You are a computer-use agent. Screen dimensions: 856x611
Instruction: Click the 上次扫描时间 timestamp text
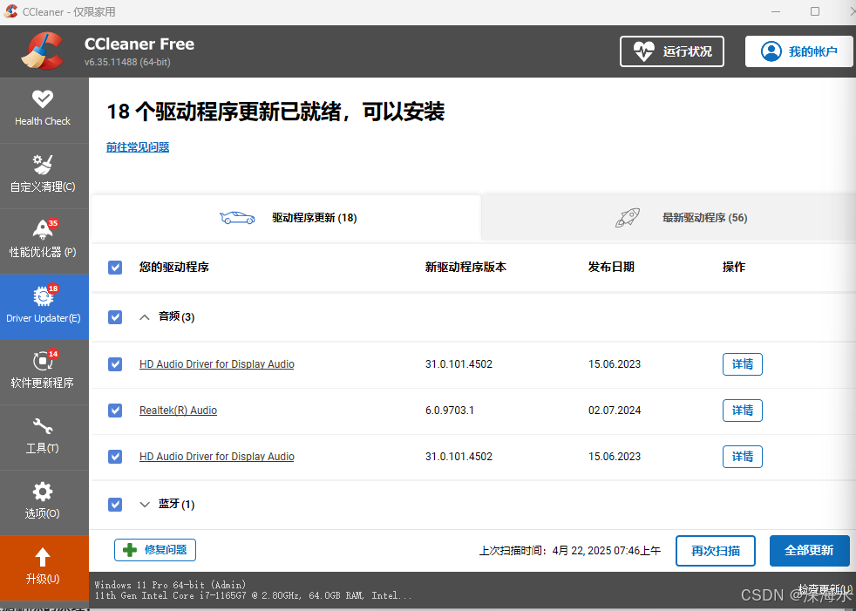pyautogui.click(x=570, y=550)
